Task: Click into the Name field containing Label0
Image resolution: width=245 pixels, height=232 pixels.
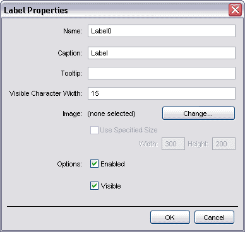Action: click(162, 31)
